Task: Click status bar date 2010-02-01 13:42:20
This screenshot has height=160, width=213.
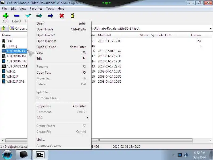Action: click(x=126, y=146)
